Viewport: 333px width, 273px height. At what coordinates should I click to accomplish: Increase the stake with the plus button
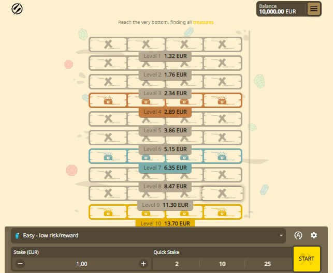[x=143, y=264]
